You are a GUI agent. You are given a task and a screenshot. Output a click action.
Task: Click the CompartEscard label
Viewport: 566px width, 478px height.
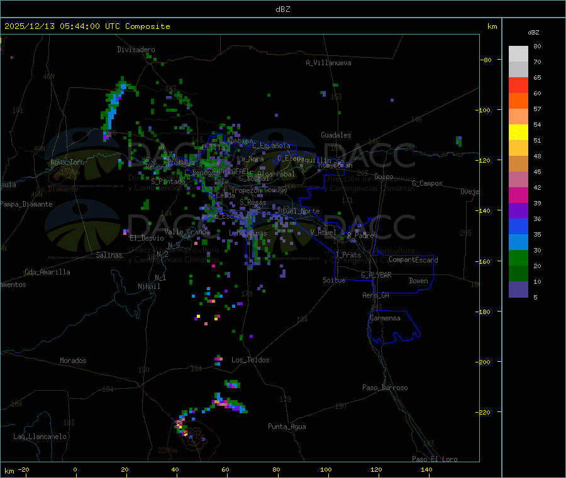[x=413, y=260]
